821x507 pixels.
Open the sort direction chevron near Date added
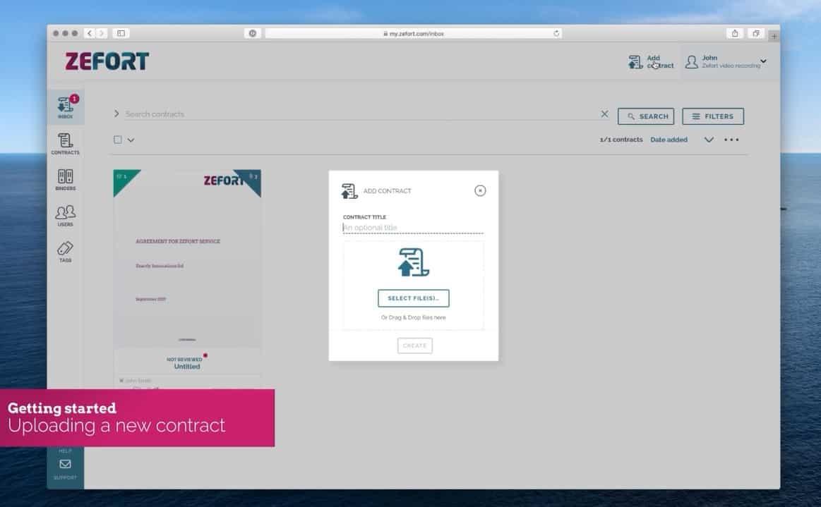[709, 140]
